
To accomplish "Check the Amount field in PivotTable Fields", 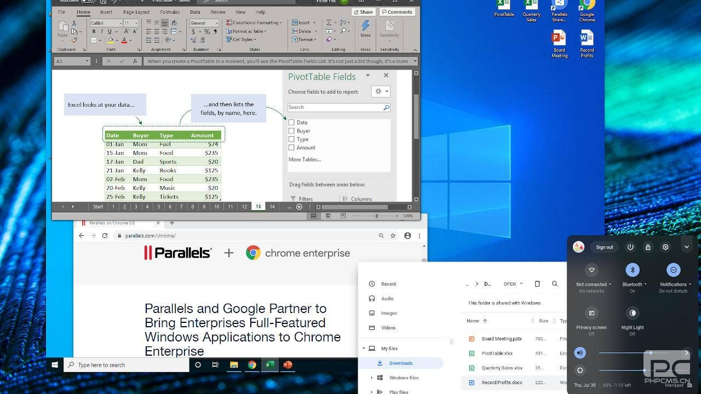I will coord(291,147).
